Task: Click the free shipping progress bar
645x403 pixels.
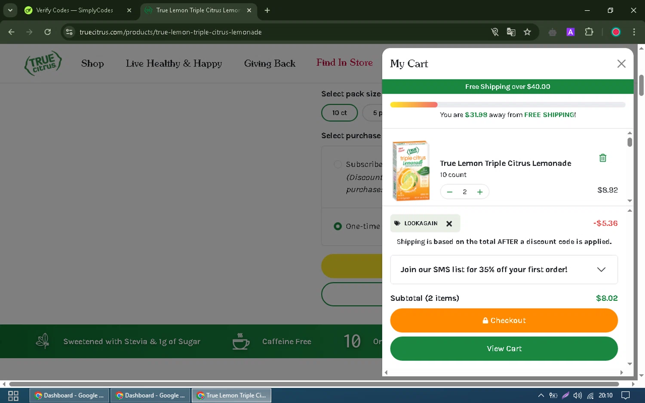Action: (507, 105)
